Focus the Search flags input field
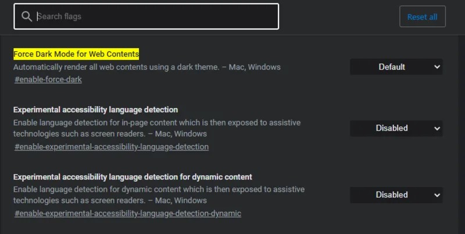 point(154,16)
